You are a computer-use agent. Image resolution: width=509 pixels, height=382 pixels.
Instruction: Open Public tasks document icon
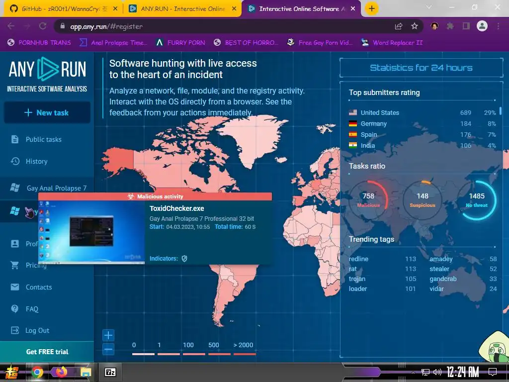point(15,139)
